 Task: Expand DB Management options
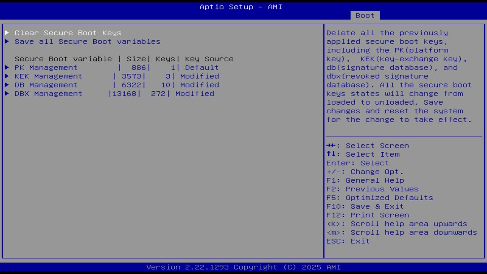tap(46, 85)
